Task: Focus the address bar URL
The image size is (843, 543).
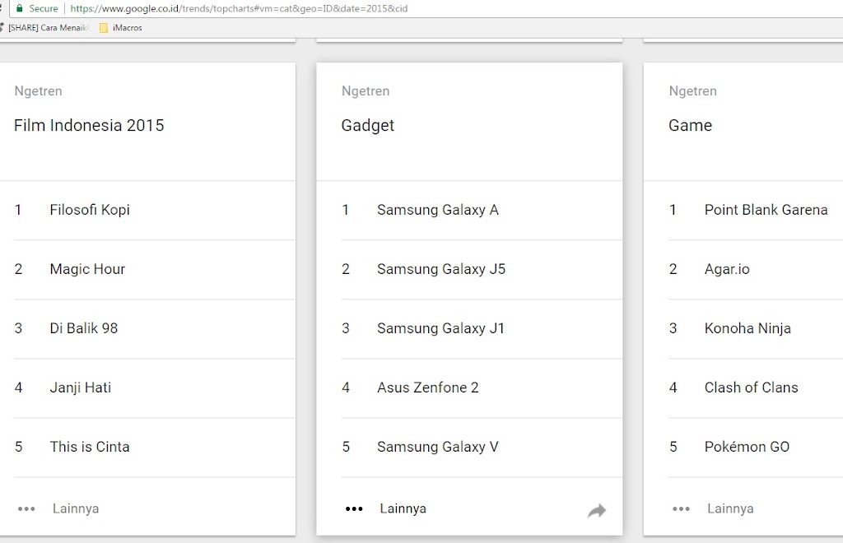Action: pos(240,8)
